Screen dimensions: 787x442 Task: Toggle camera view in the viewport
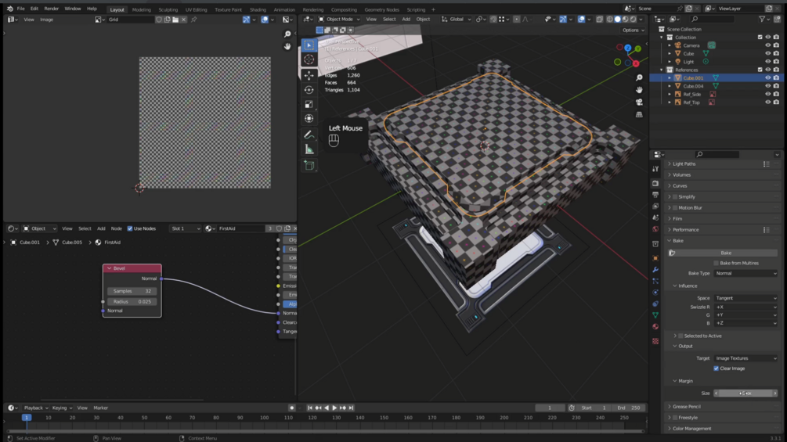[639, 102]
